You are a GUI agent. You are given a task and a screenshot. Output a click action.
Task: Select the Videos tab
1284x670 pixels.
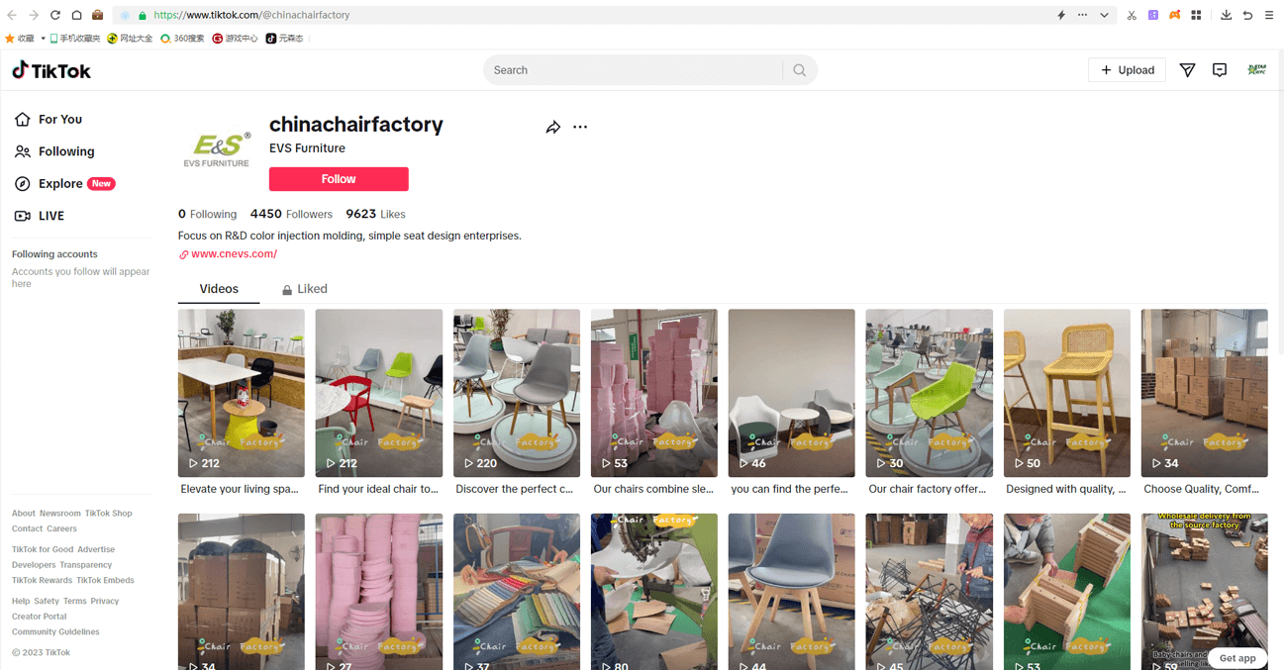click(219, 289)
